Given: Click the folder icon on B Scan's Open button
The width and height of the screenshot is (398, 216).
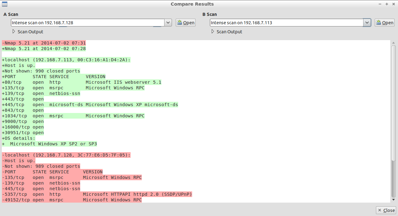Looking at the screenshot, I should [378, 22].
